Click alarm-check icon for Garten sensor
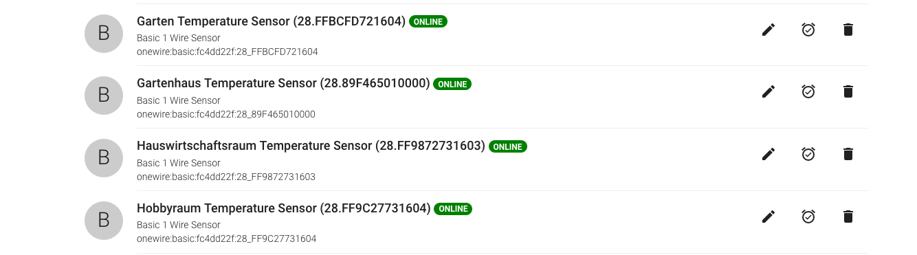Image resolution: width=917 pixels, height=255 pixels. pyautogui.click(x=808, y=30)
